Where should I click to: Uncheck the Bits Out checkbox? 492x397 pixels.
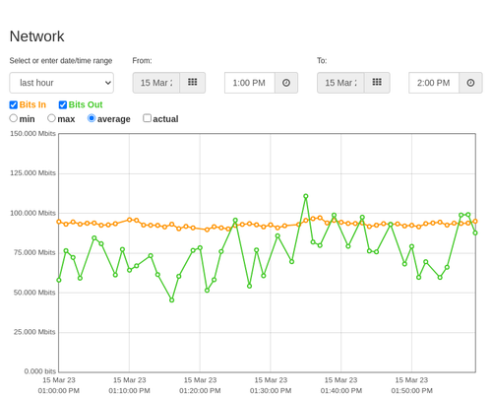63,104
